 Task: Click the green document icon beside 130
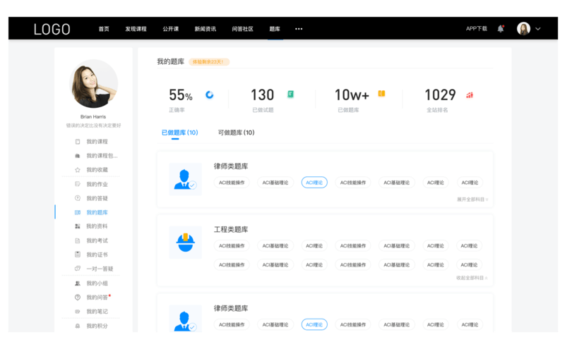pos(290,94)
